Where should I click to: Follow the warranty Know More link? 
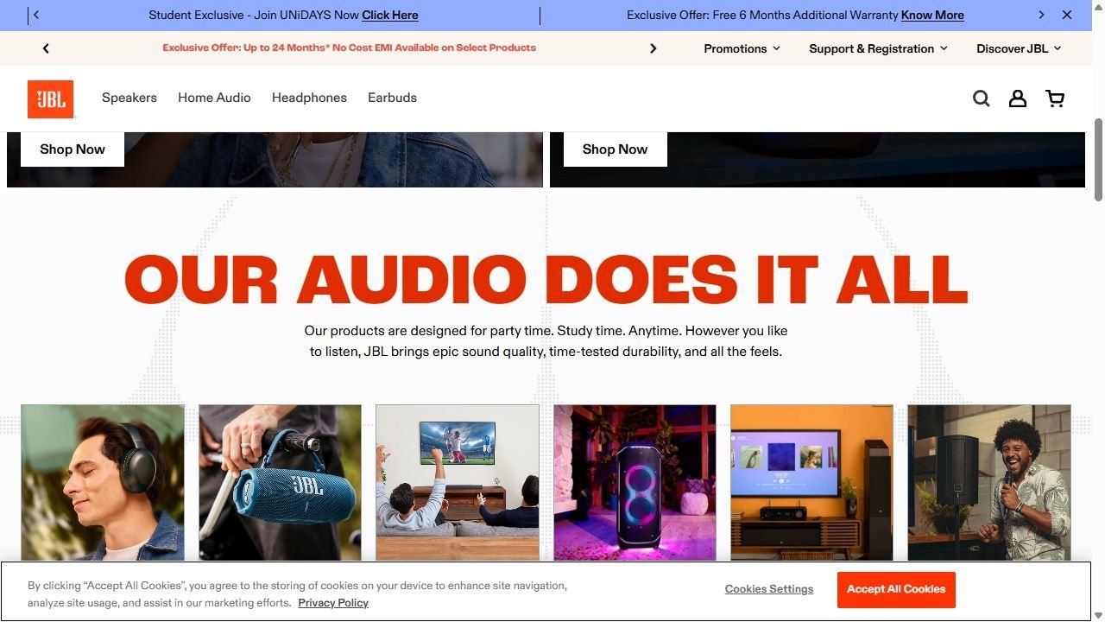pos(932,15)
